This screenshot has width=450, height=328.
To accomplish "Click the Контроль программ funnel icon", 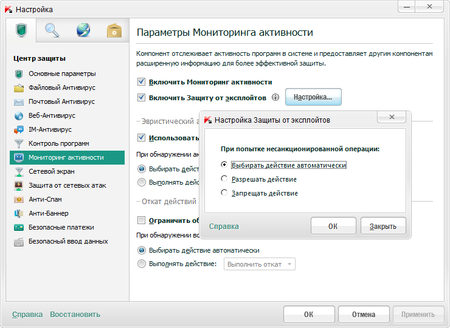I will (x=19, y=143).
